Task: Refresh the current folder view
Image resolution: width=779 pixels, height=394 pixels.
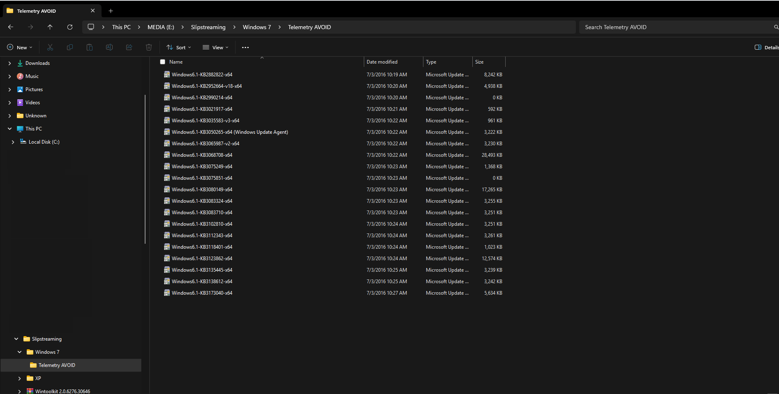Action: tap(70, 27)
